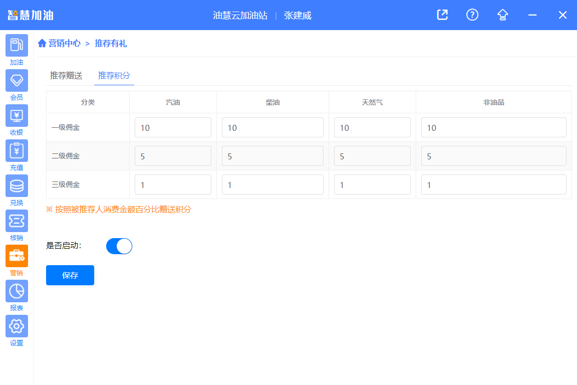The width and height of the screenshot is (577, 385).
Task: Select the 推荐积分 tab
Action: pos(114,76)
